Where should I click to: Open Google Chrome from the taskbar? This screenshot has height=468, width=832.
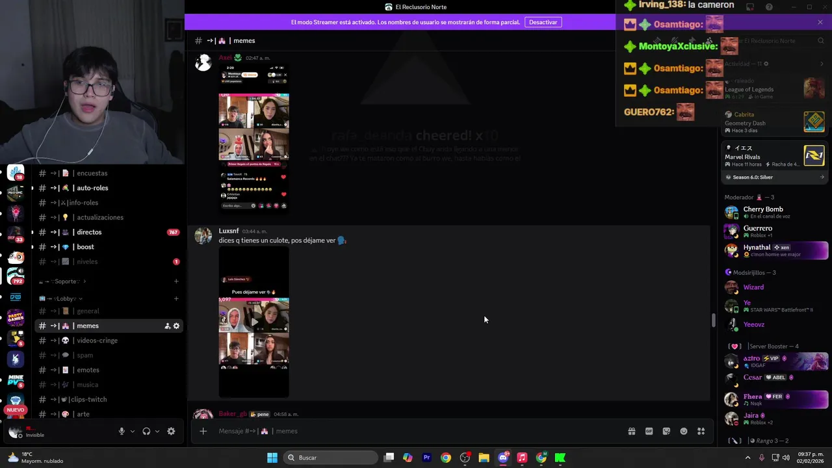click(446, 458)
